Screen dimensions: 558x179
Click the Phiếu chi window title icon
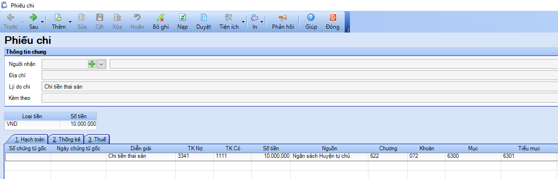pyautogui.click(x=5, y=5)
